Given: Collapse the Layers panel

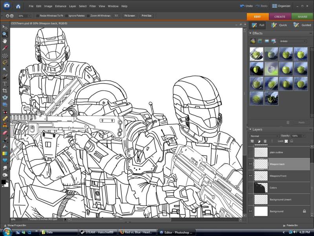Looking at the screenshot, I should [250, 129].
